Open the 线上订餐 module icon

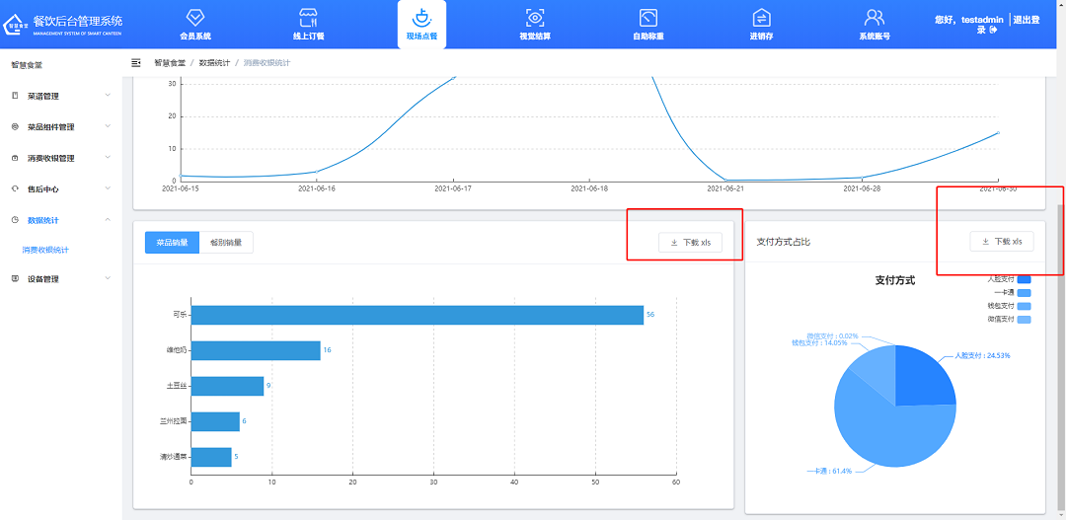[x=308, y=18]
